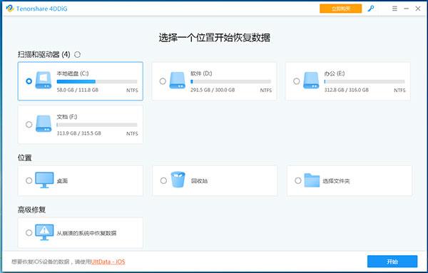Select the recover from crashed system radio

[29, 233]
